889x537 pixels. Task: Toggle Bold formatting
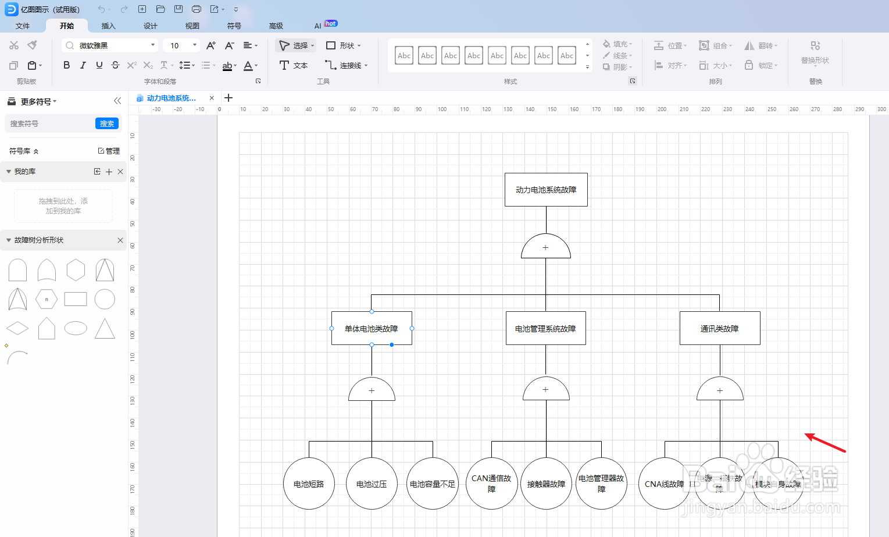(x=66, y=65)
